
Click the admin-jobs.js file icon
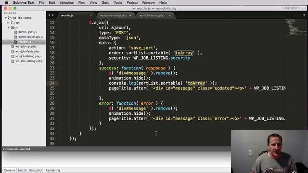tap(16, 32)
